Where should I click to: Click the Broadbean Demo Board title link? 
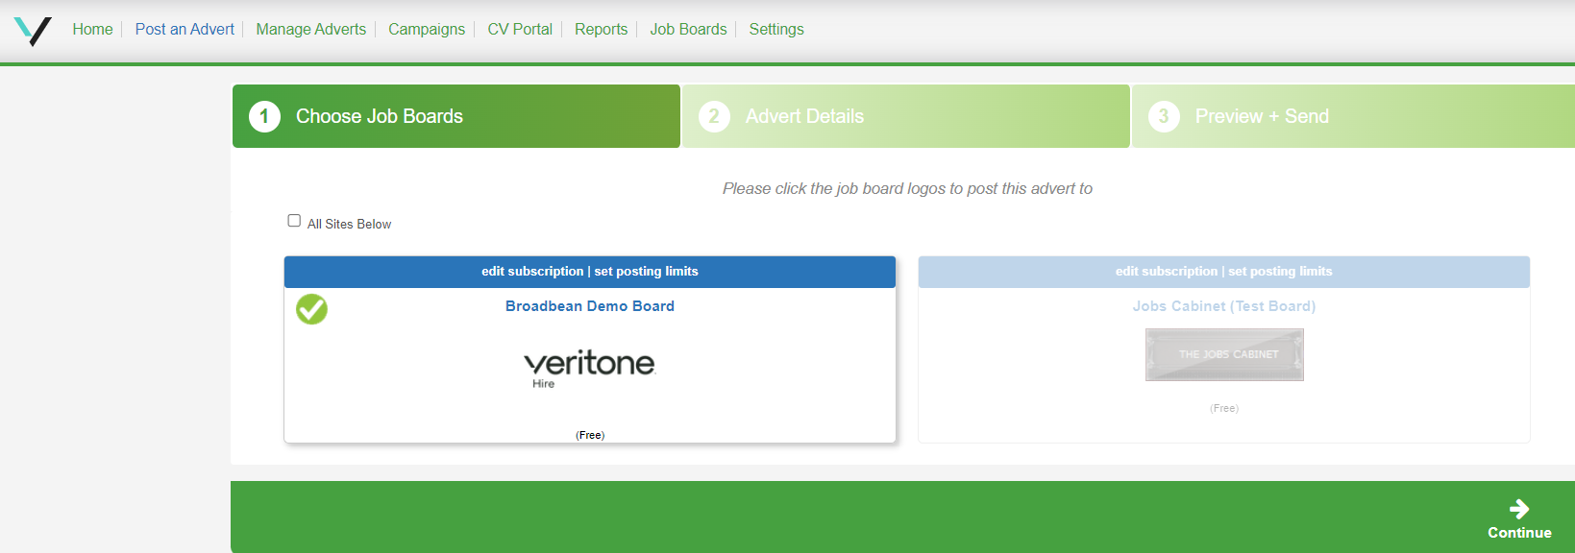click(590, 306)
